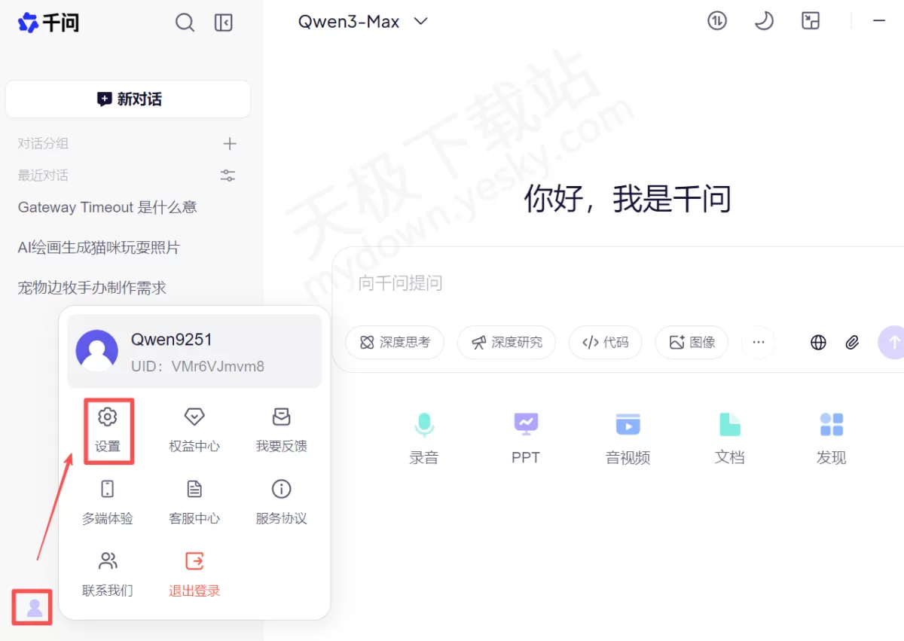904x641 pixels.
Task: Select the 图像 mode chip
Action: click(692, 343)
